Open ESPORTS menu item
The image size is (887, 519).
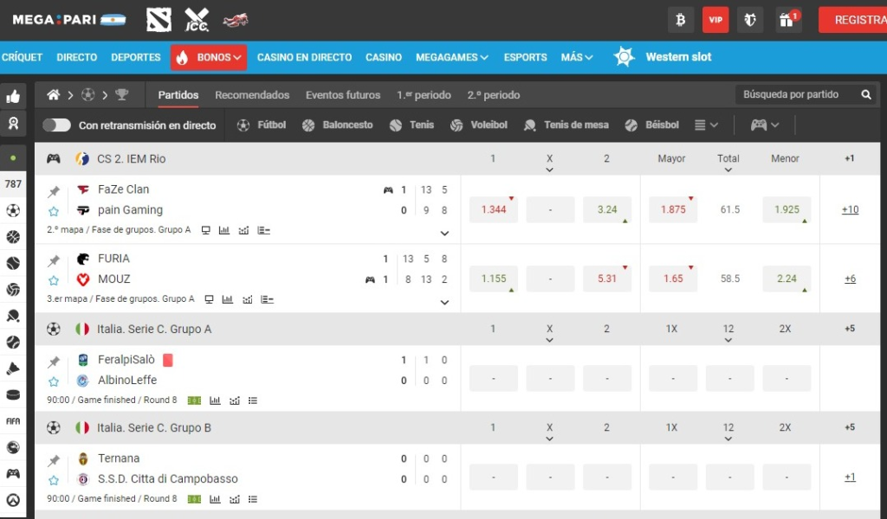tap(526, 58)
